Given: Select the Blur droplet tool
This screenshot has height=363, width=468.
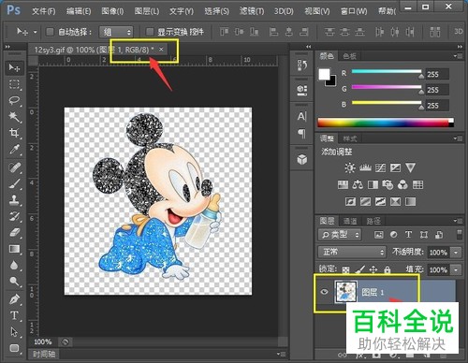Looking at the screenshot, I should 14,266.
